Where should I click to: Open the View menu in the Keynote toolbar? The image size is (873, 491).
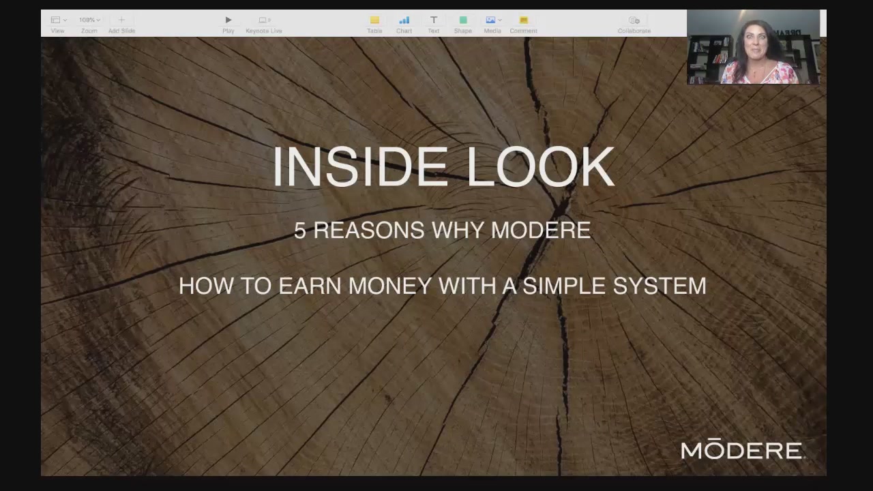(58, 24)
